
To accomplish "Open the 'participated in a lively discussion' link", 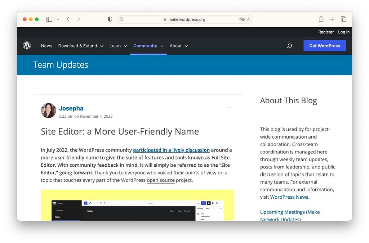I will click(172, 150).
